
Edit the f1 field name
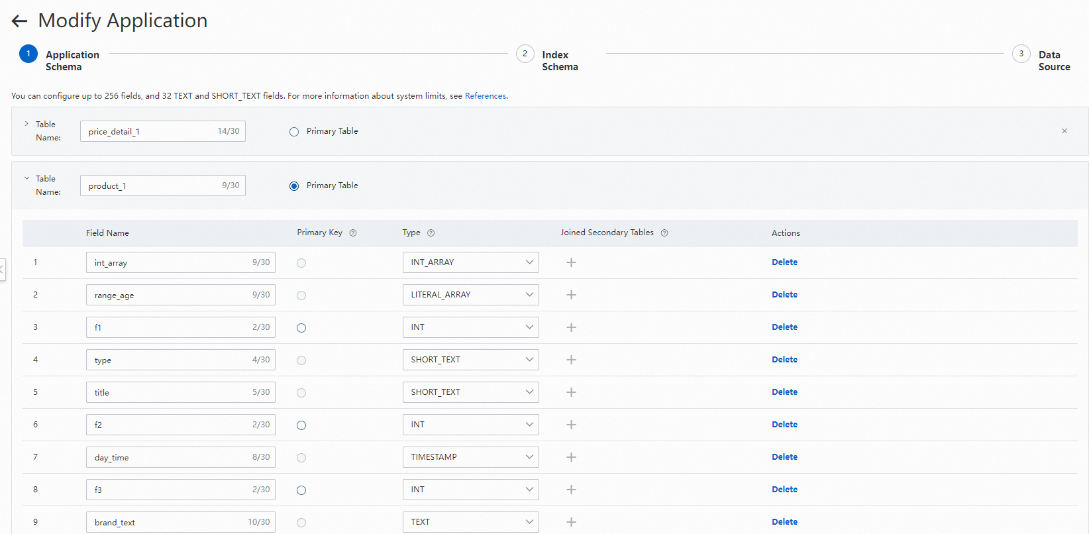coord(181,327)
